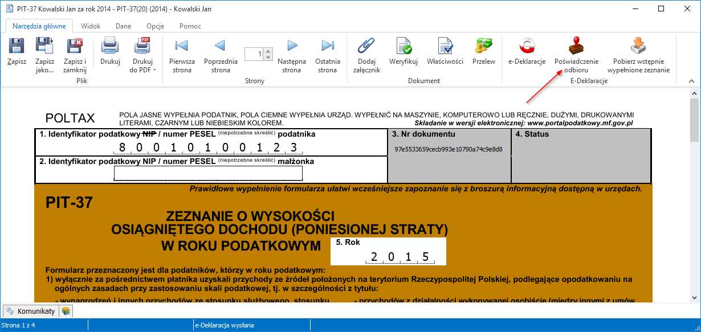Image resolution: width=701 pixels, height=332 pixels.
Task: Collapse the ribbon with the chevron
Action: coord(692,81)
